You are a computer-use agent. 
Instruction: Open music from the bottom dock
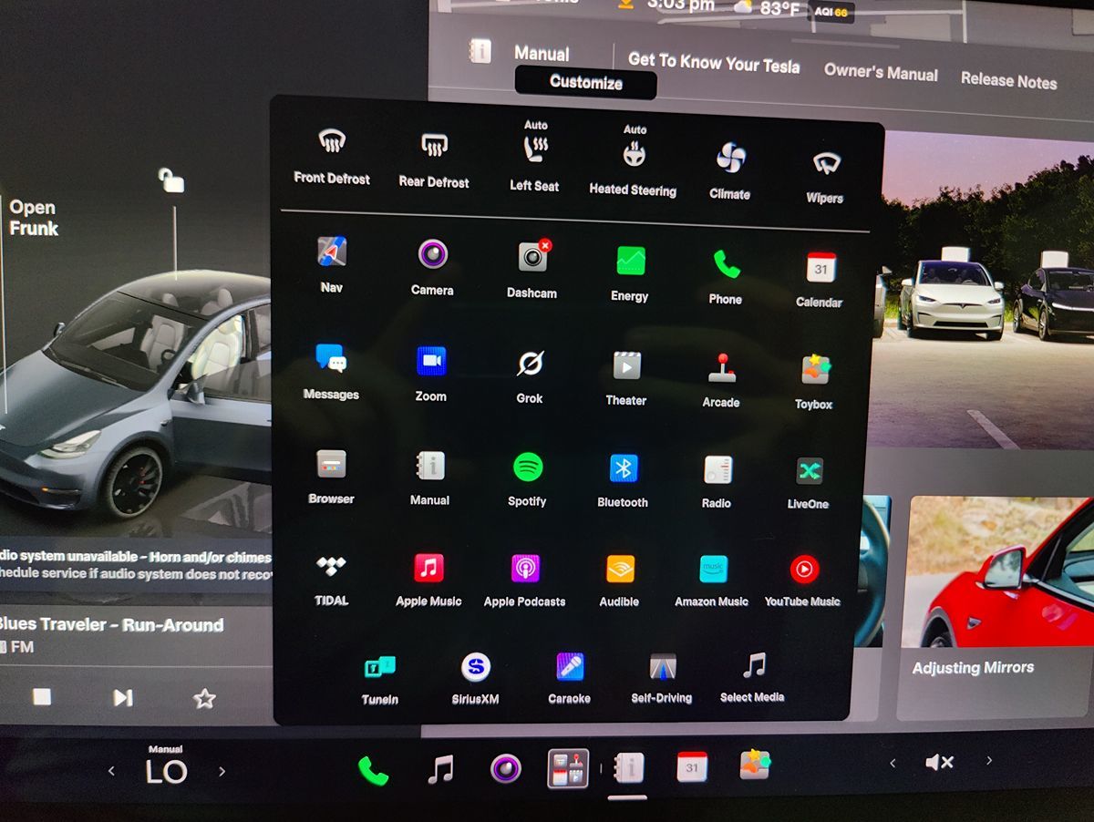(440, 770)
